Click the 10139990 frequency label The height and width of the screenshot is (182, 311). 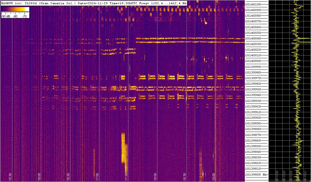pyautogui.click(x=253, y=67)
